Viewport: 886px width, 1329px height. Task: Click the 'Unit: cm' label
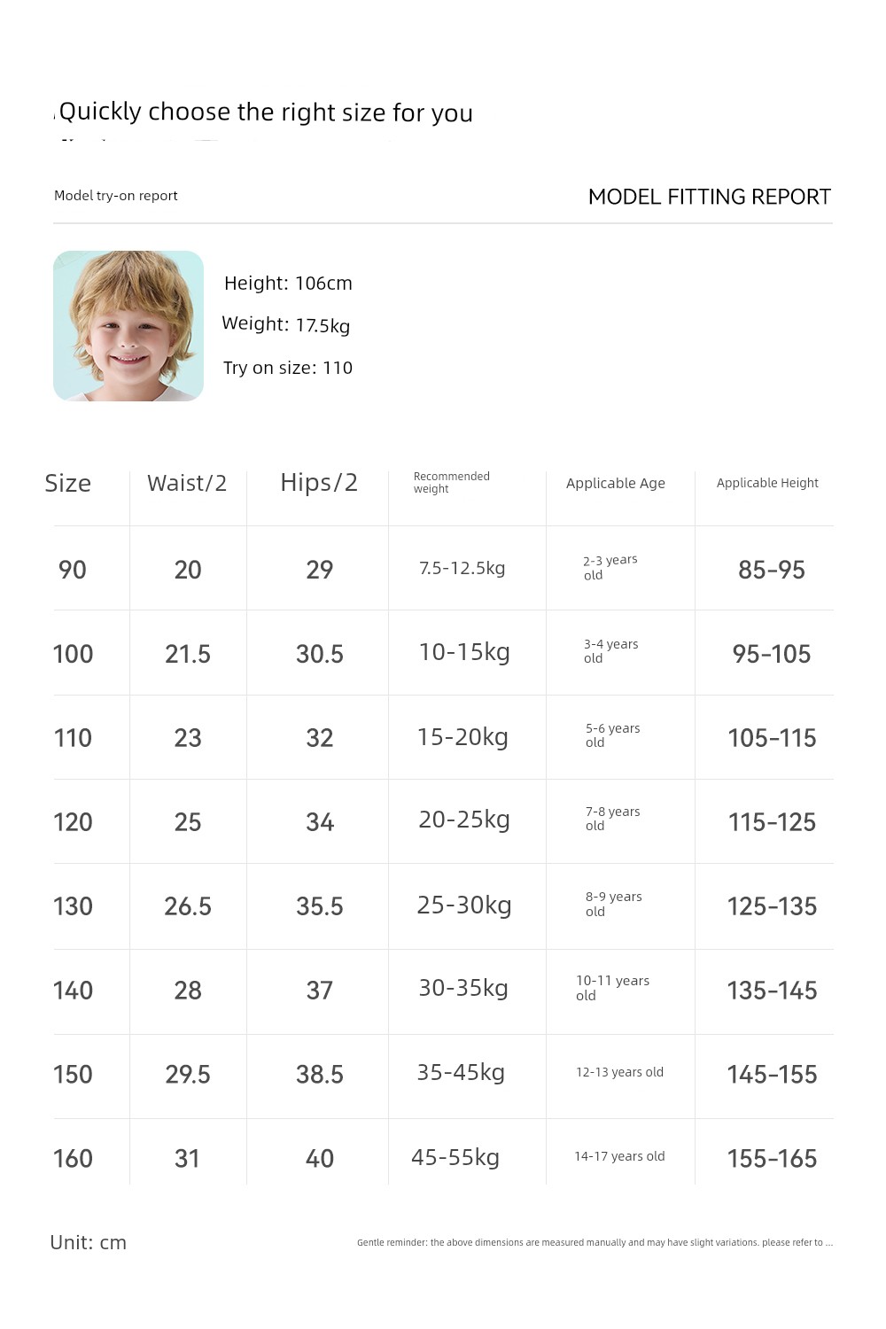tap(89, 1242)
